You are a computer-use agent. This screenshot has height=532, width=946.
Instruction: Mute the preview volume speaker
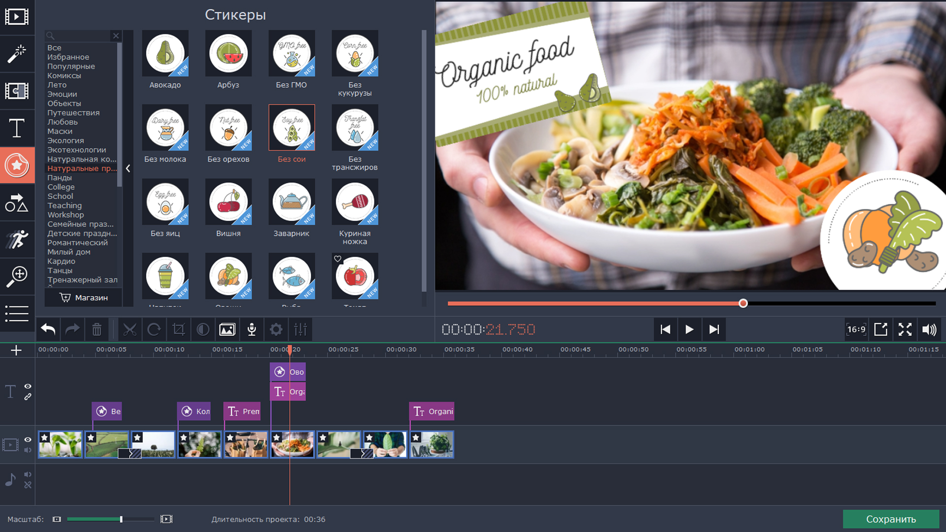pos(929,330)
